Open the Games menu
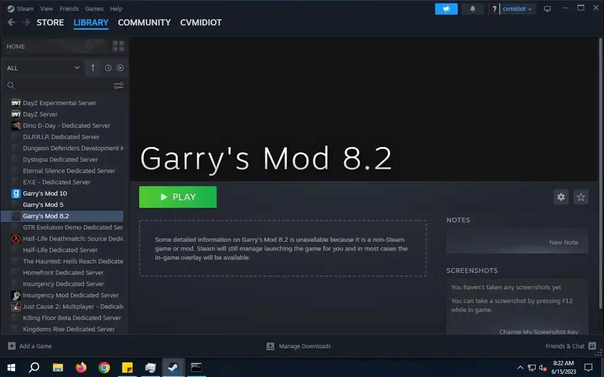This screenshot has width=604, height=377. pos(94,8)
